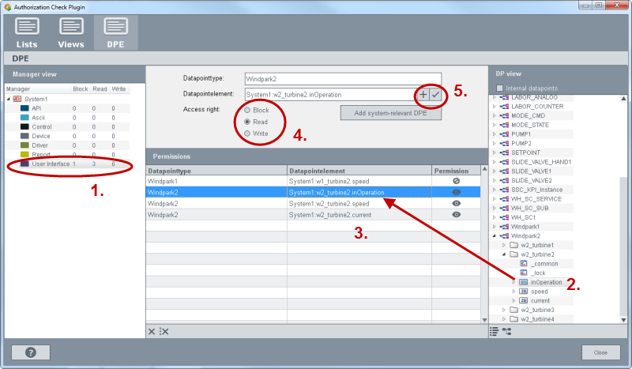Click the plus icon beside Datapointelement field
Screen dimensions: 632x369
(x=423, y=94)
